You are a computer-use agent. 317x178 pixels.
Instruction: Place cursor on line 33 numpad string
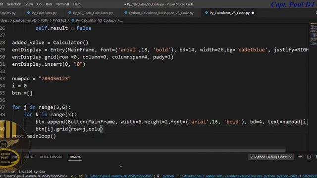(x=54, y=79)
